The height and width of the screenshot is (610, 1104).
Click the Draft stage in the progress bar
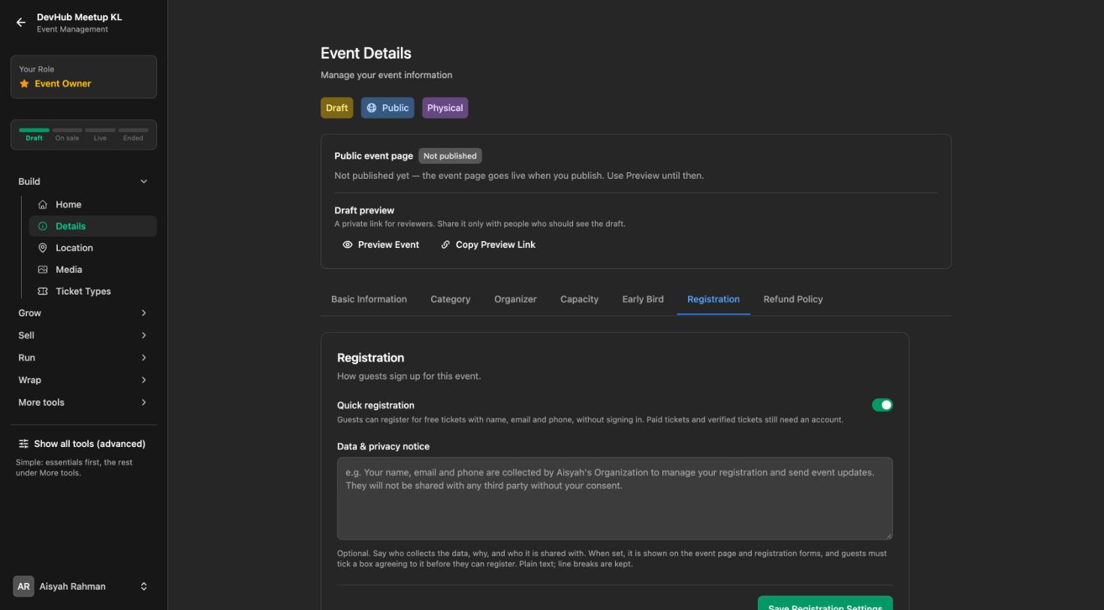[34, 134]
